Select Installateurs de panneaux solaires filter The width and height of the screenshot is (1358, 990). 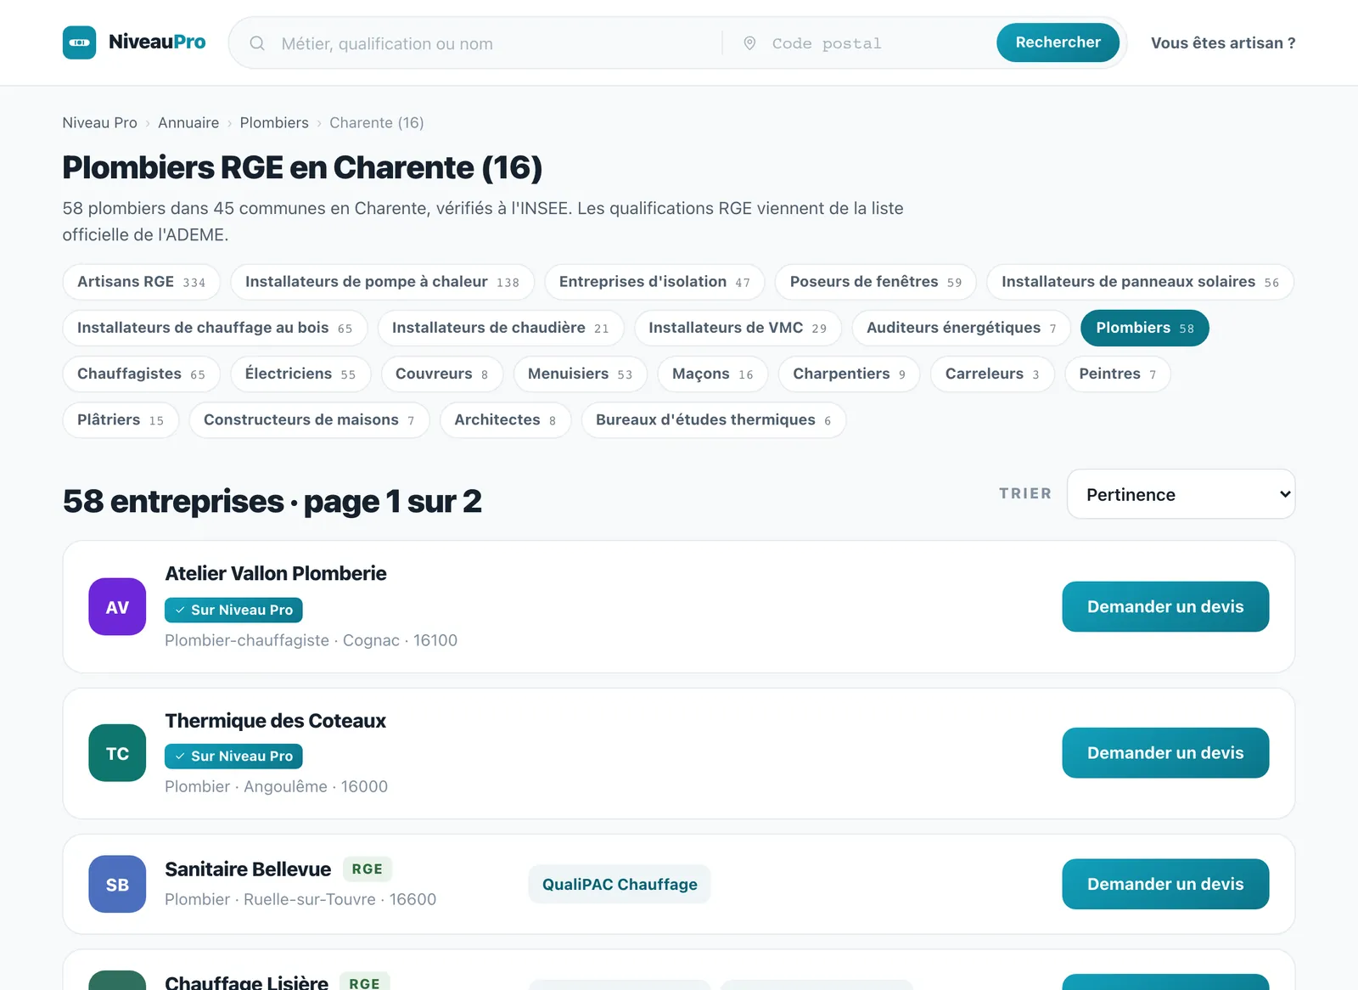(x=1140, y=282)
